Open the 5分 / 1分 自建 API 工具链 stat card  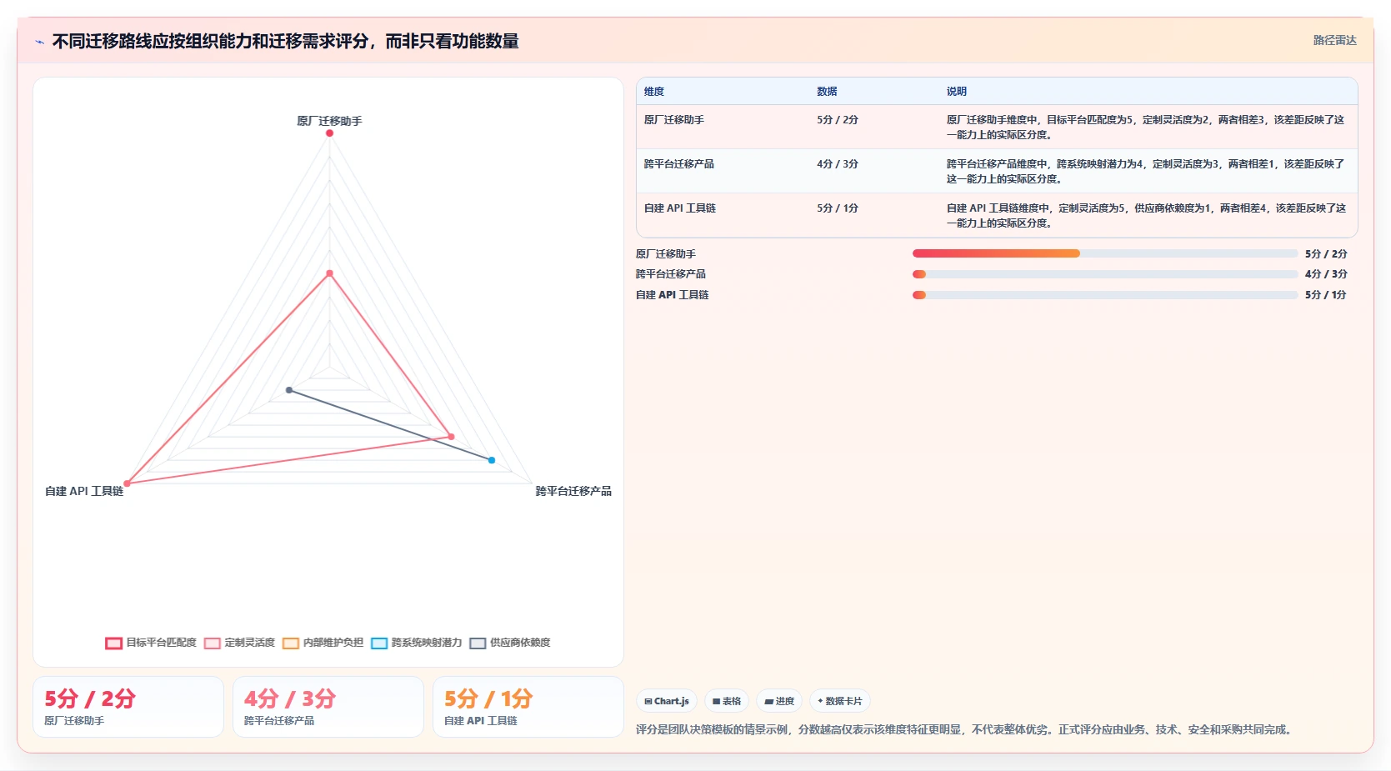528,707
